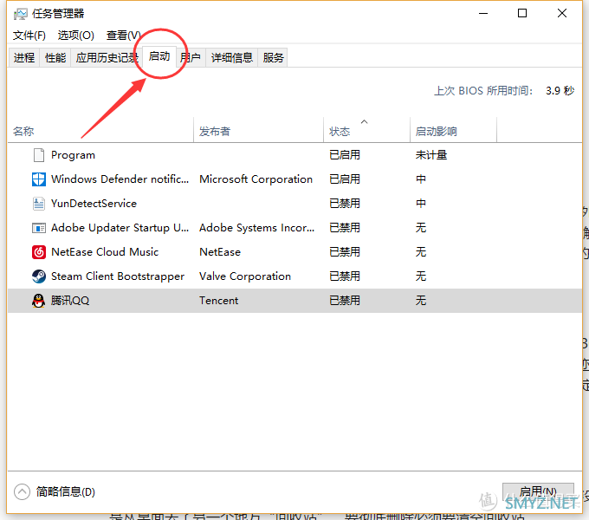
Task: Select the NetEase Cloud Music row name
Action: (105, 252)
